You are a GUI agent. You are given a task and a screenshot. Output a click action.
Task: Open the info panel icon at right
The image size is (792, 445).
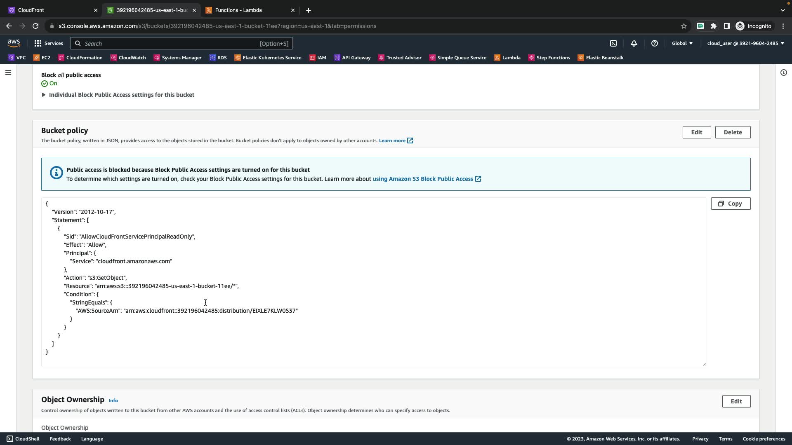(x=783, y=73)
